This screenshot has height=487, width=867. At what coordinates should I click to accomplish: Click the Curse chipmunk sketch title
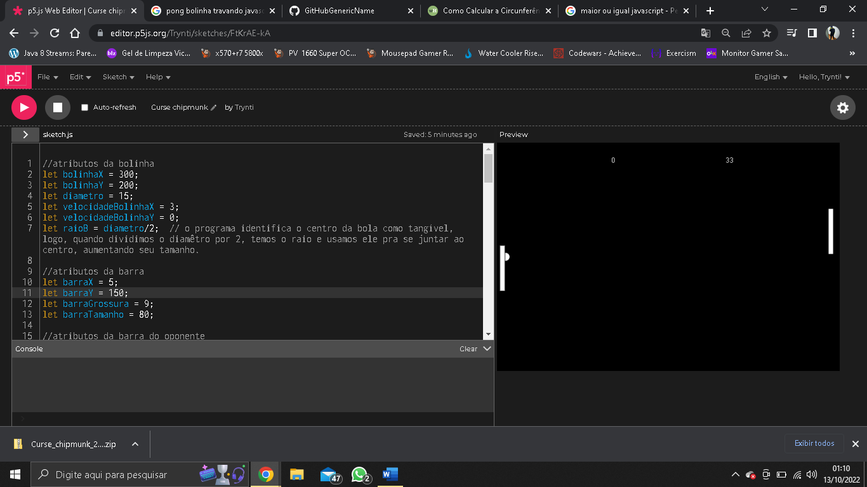180,108
